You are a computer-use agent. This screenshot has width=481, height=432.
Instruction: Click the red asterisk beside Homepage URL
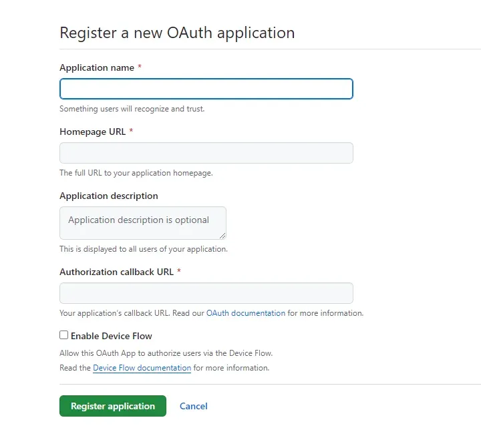click(x=131, y=132)
